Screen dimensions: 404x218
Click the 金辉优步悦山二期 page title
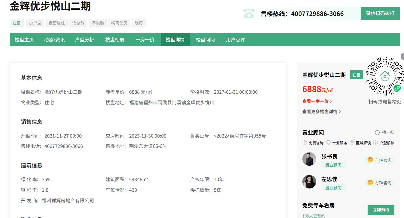pos(50,6)
